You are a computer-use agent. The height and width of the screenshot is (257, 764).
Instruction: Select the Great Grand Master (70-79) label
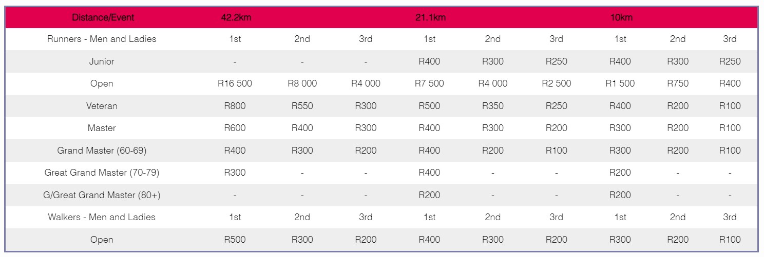tap(102, 173)
